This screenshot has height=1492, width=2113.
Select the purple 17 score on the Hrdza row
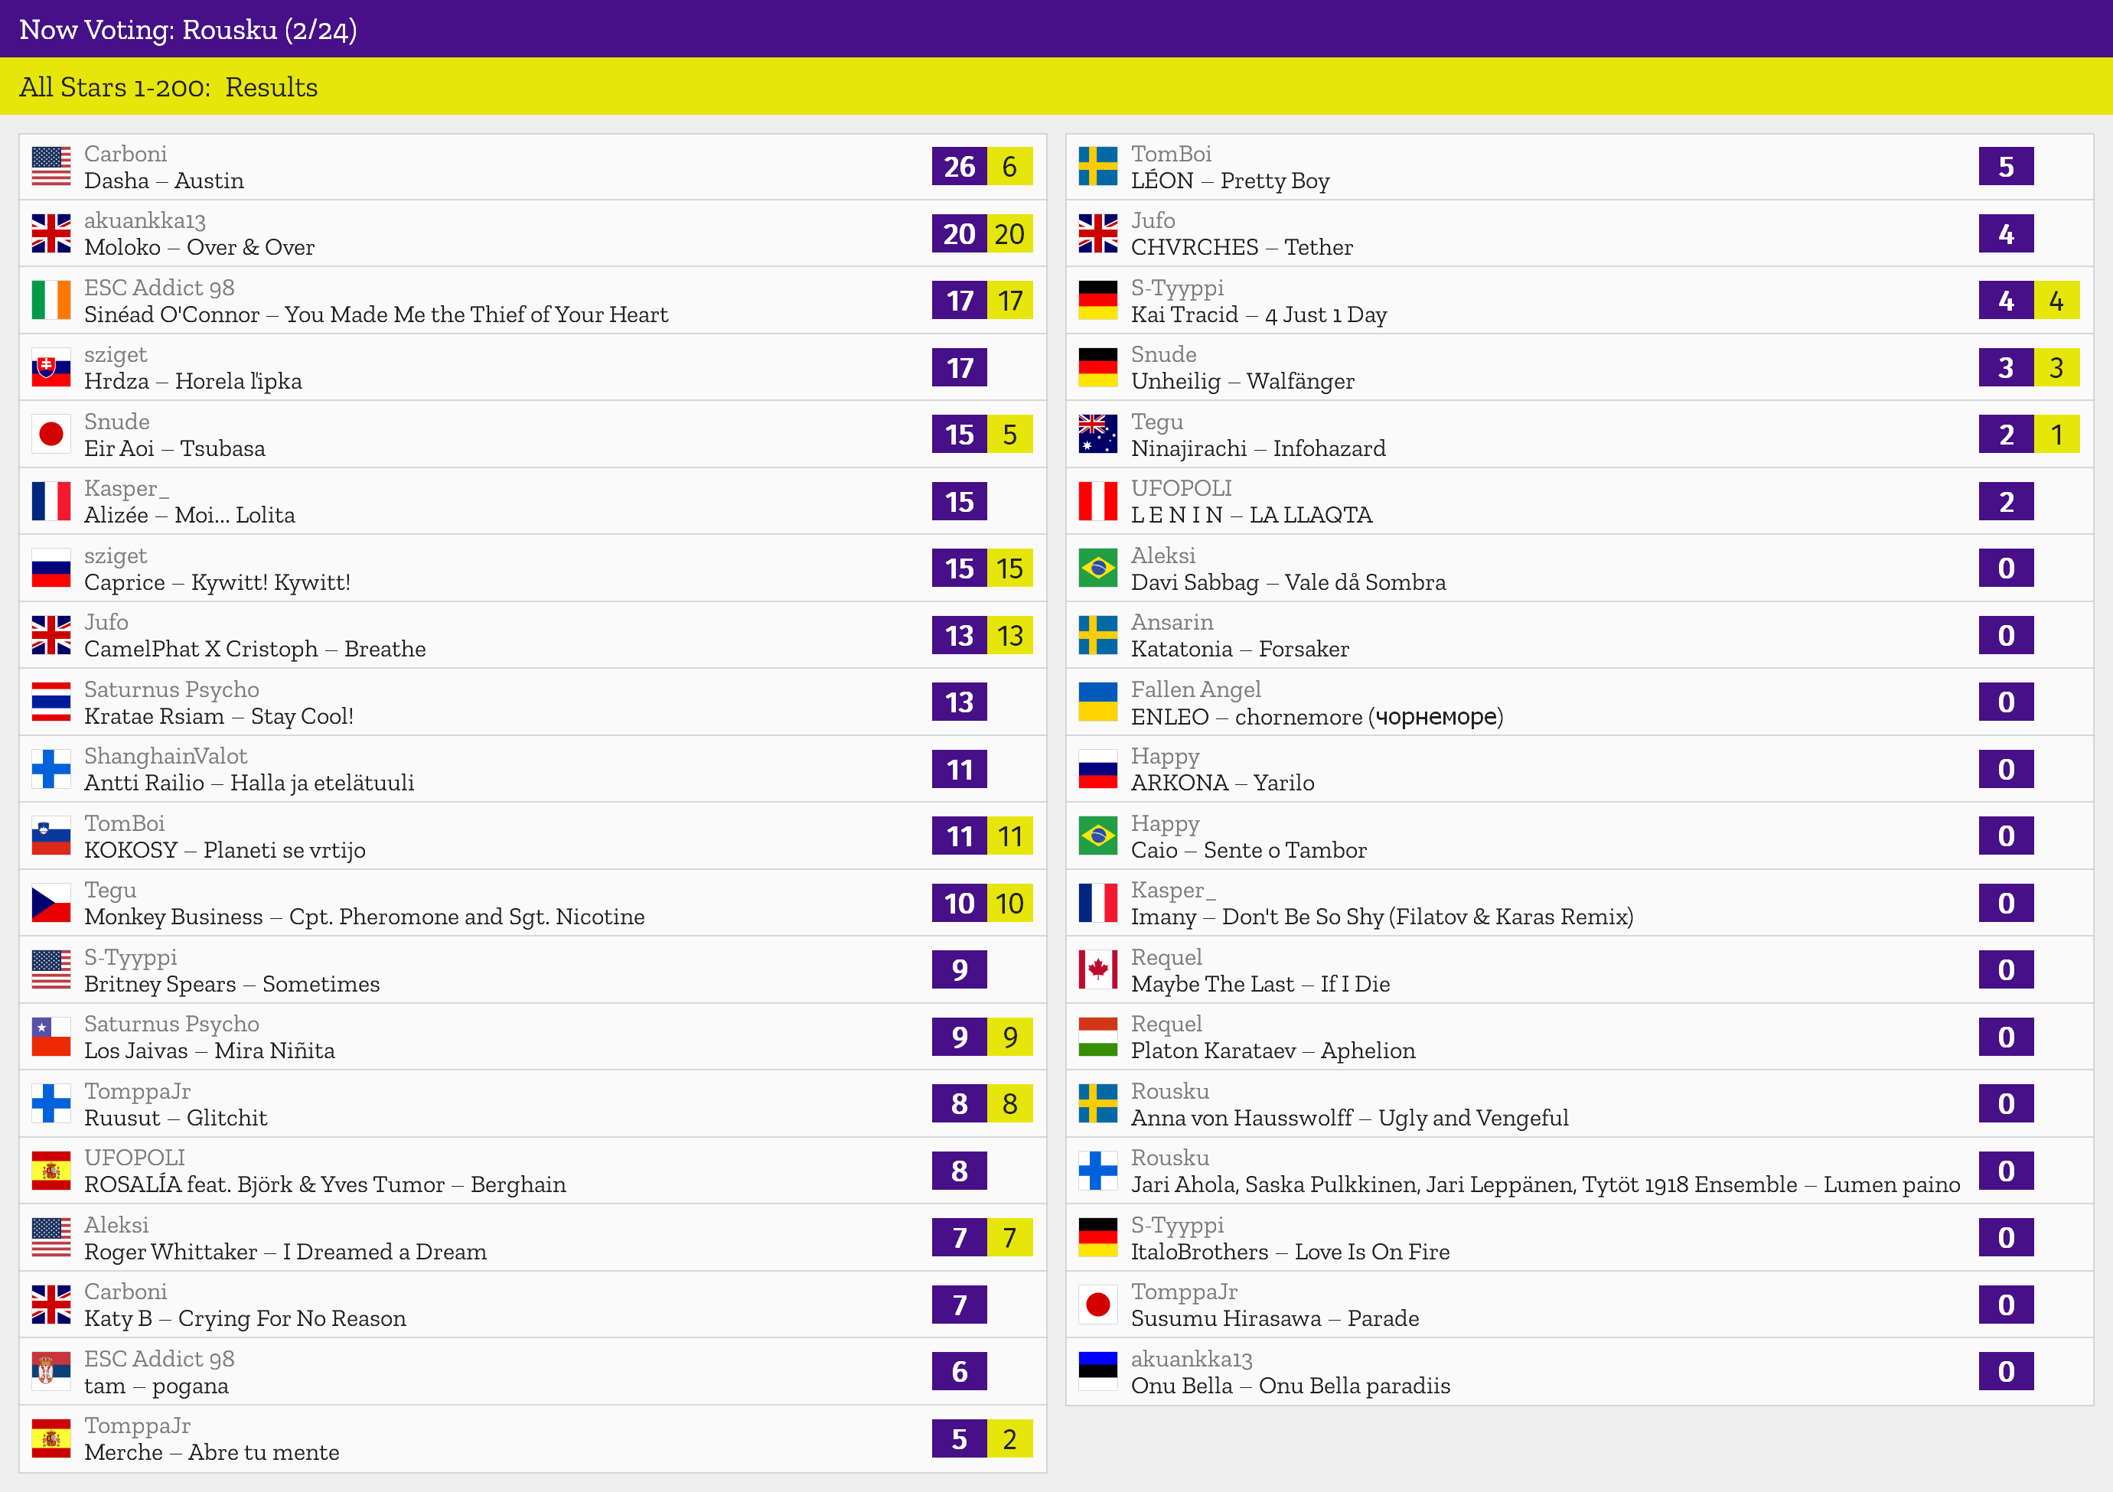[x=959, y=368]
